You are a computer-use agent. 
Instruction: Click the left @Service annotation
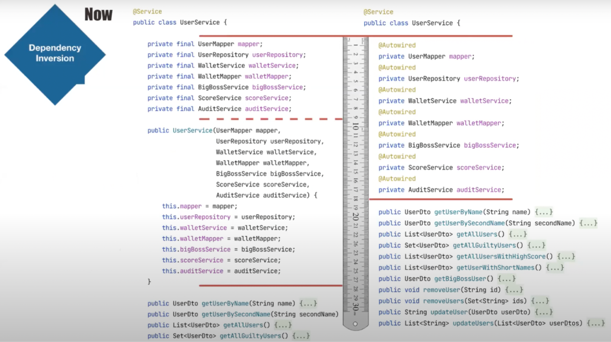[x=147, y=12]
